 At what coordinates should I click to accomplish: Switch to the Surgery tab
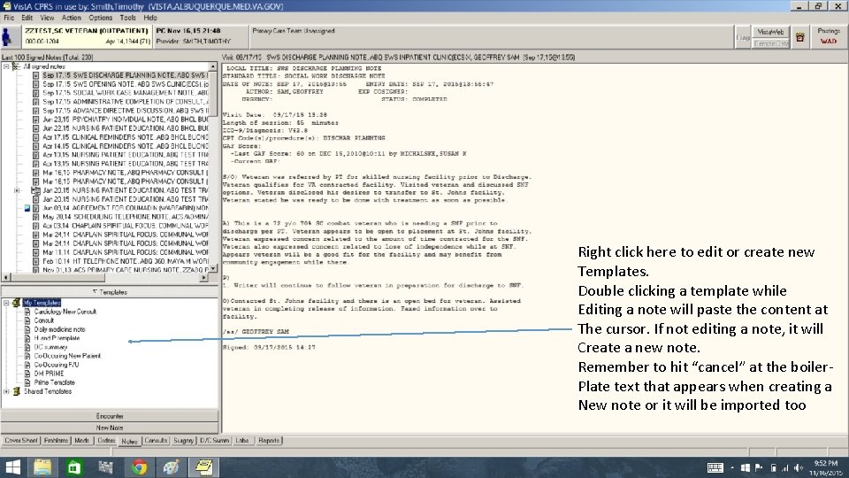[x=184, y=441]
